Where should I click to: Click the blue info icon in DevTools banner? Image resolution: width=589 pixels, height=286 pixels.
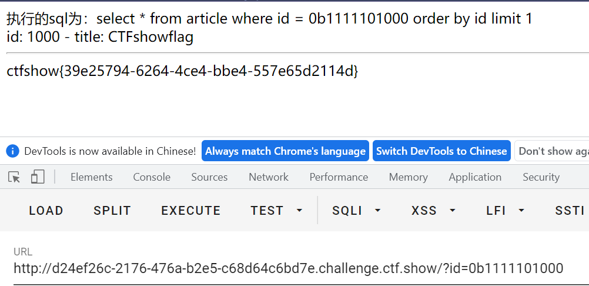coord(12,151)
